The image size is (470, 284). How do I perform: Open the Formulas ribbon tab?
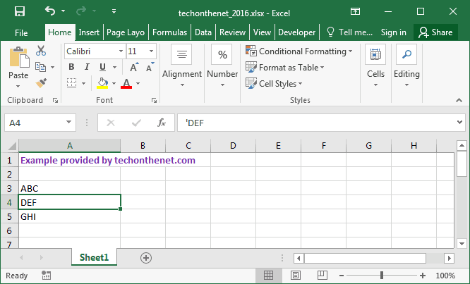click(169, 32)
